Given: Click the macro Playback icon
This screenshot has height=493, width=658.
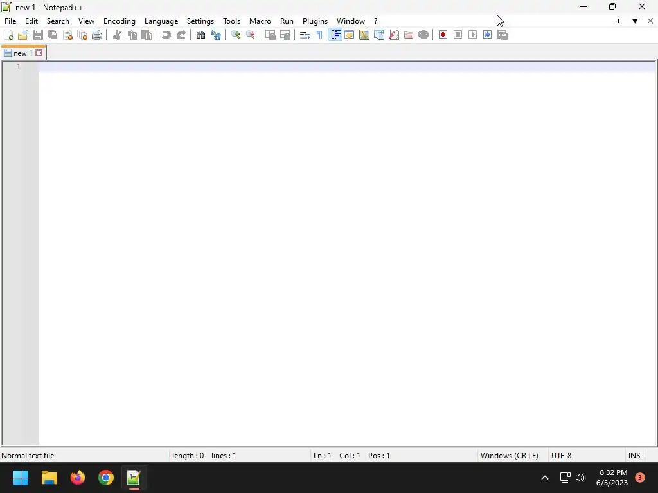Looking at the screenshot, I should coord(472,35).
